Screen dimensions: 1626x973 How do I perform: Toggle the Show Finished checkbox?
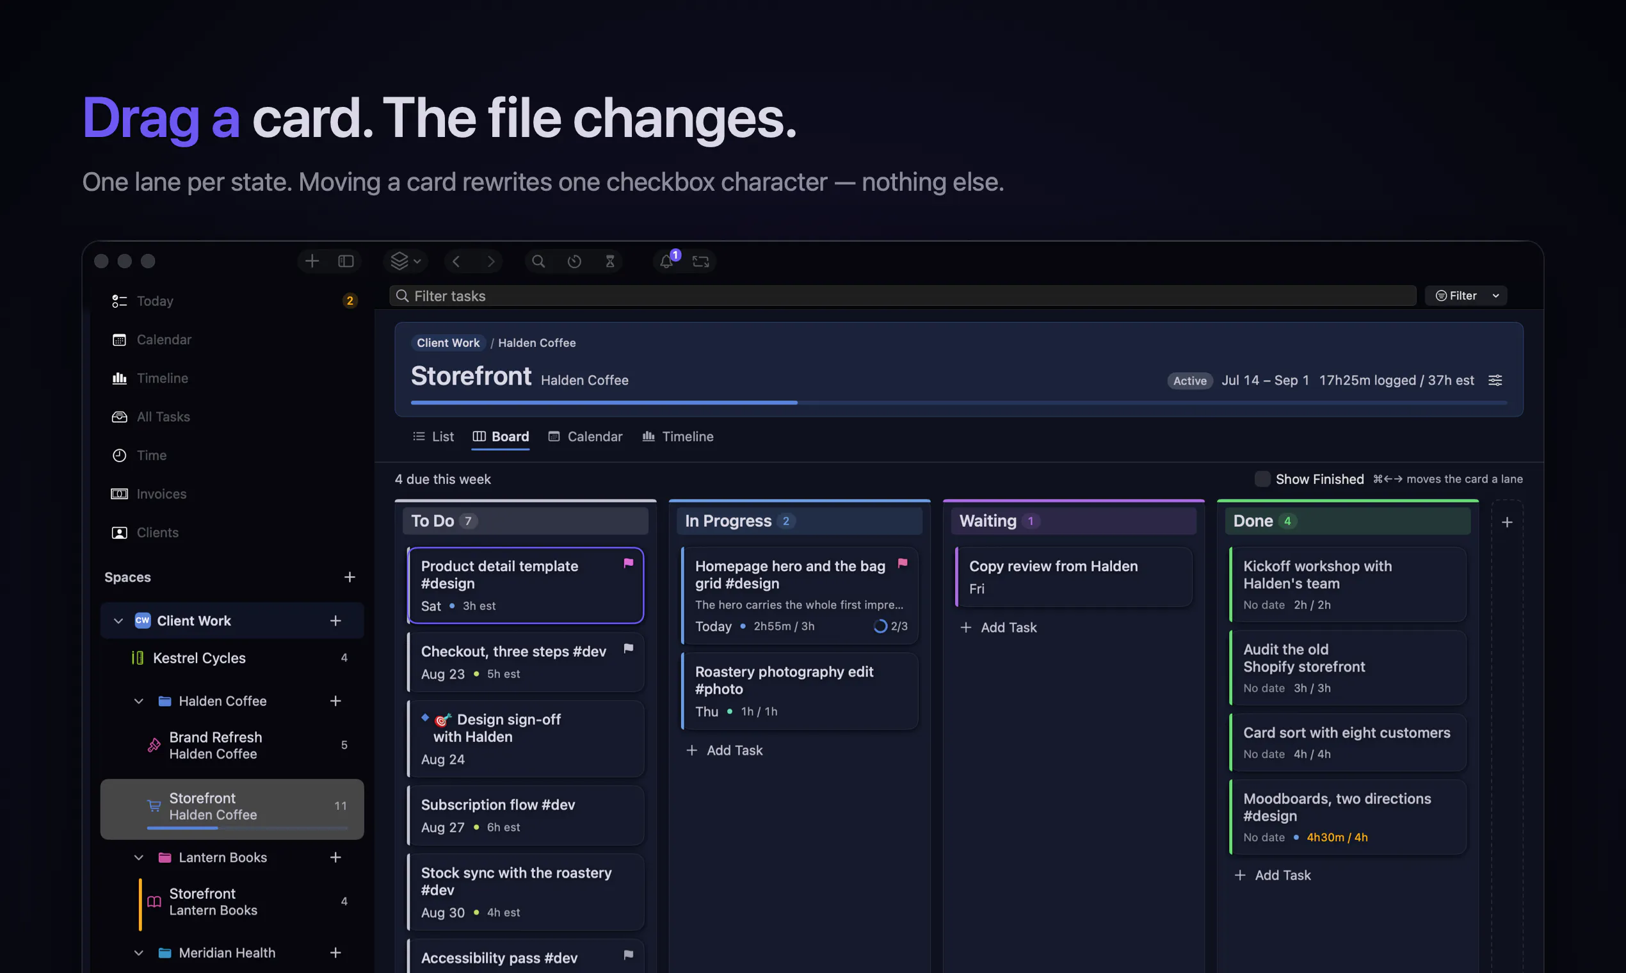[1262, 479]
